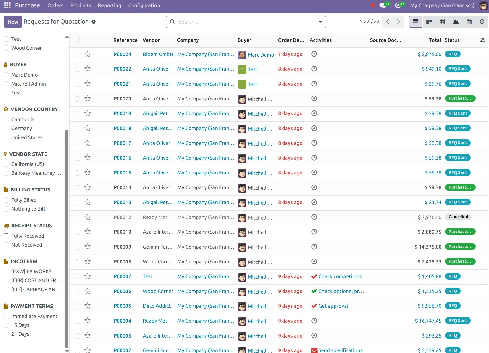Filter by Immediate Payment terms checkbox
The height and width of the screenshot is (353, 489).
(6, 316)
